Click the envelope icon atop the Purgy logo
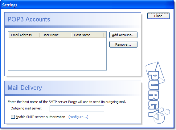 pyautogui.click(x=155, y=71)
